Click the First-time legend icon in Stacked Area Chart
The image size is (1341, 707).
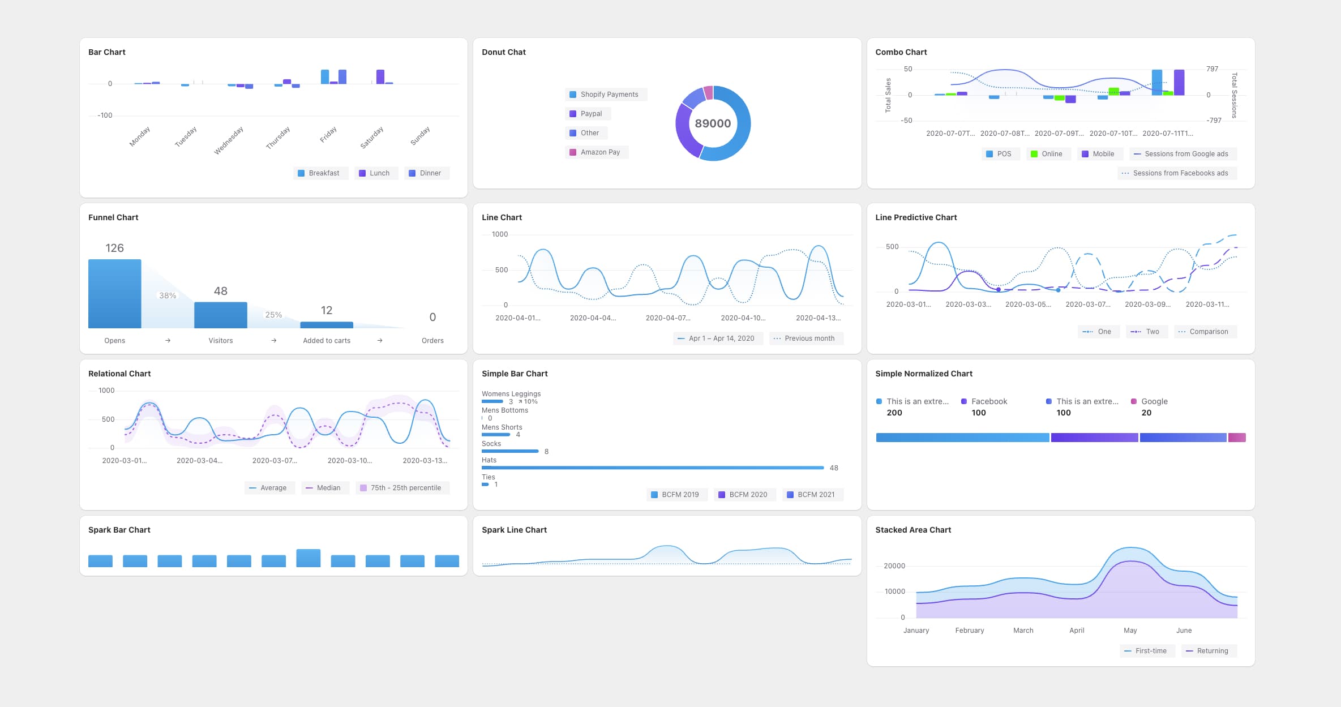tap(1129, 650)
